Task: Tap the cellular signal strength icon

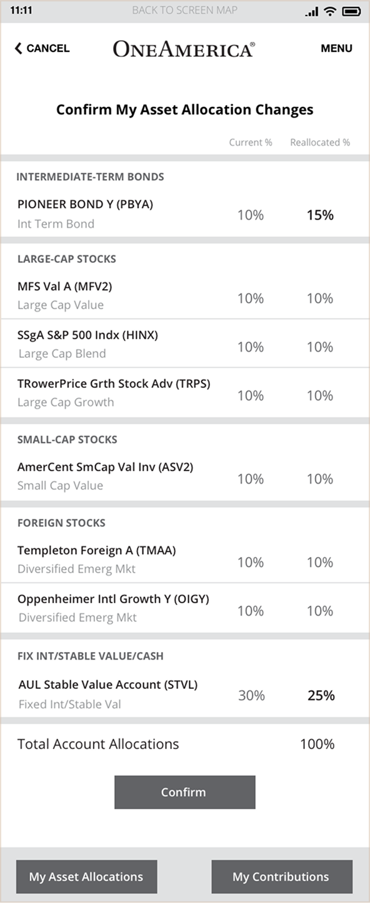Action: pyautogui.click(x=312, y=12)
